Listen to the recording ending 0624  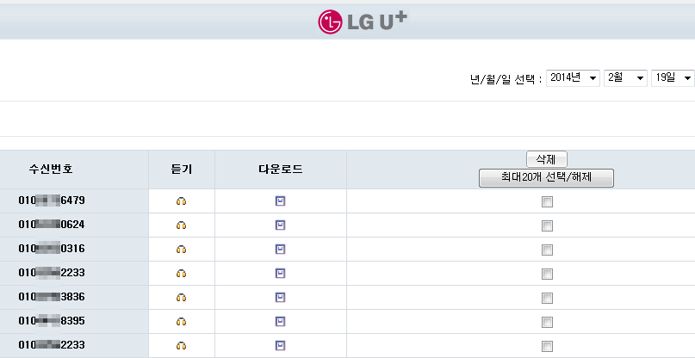click(x=181, y=225)
